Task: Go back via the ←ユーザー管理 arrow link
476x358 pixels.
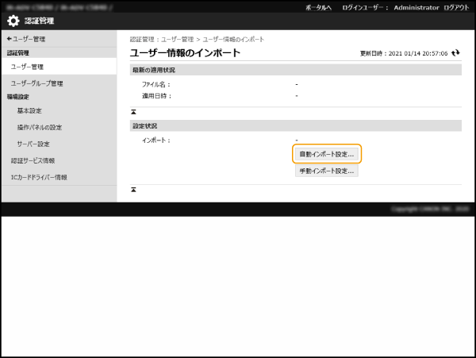Action: [26, 38]
